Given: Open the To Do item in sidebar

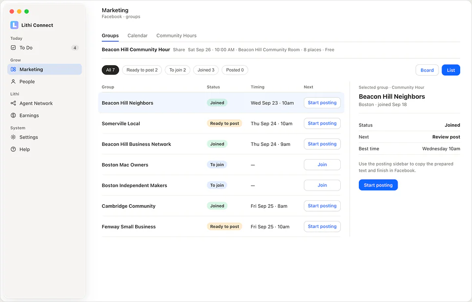Looking at the screenshot, I should (45, 48).
